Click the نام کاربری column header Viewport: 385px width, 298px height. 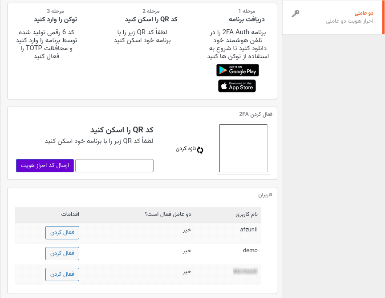pyautogui.click(x=247, y=215)
